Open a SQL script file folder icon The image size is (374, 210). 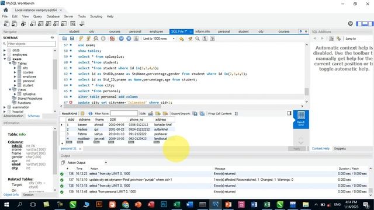pyautogui.click(x=65, y=38)
